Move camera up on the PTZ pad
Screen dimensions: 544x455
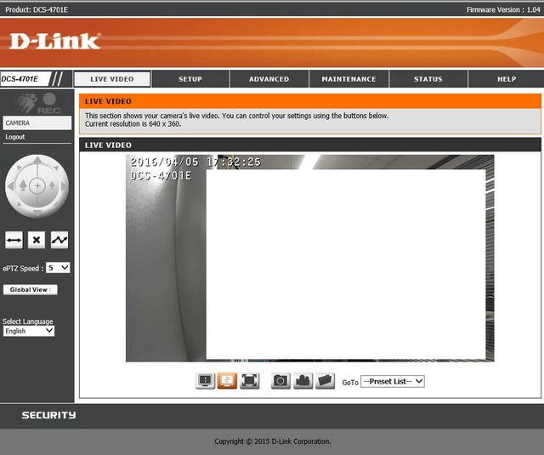tap(37, 161)
